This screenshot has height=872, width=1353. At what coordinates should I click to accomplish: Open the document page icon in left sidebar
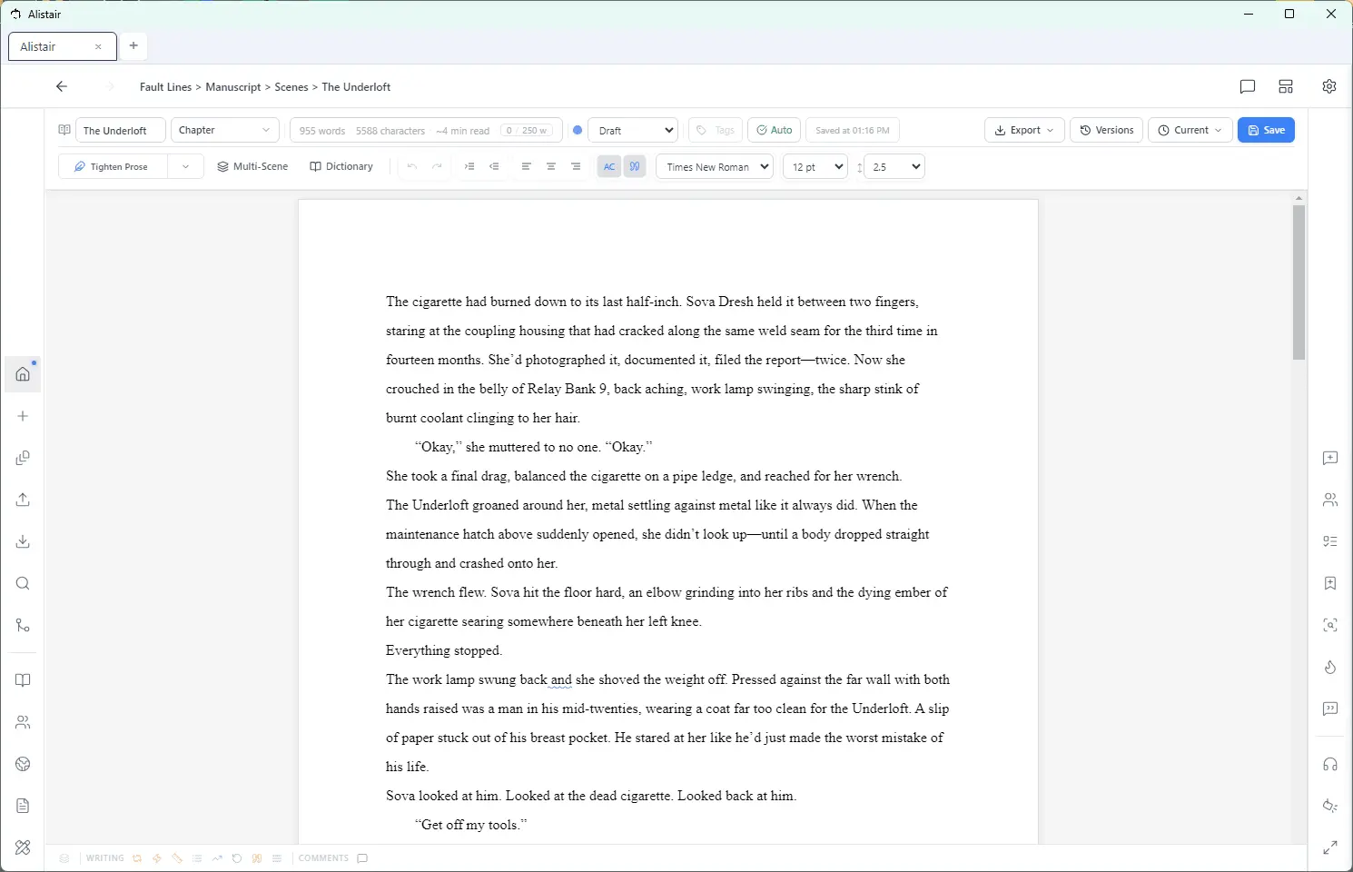click(x=23, y=806)
